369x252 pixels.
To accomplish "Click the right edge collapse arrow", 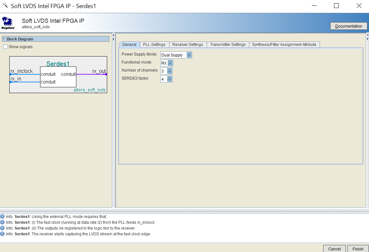I will (368, 35).
